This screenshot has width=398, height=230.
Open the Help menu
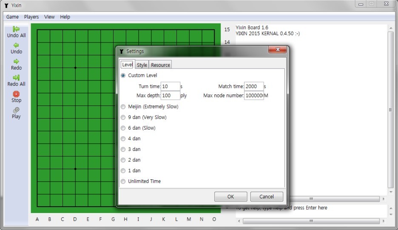point(65,17)
